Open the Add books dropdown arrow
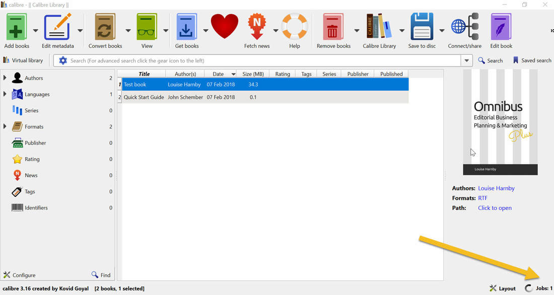Image resolution: width=554 pixels, height=295 pixels. pos(34,30)
